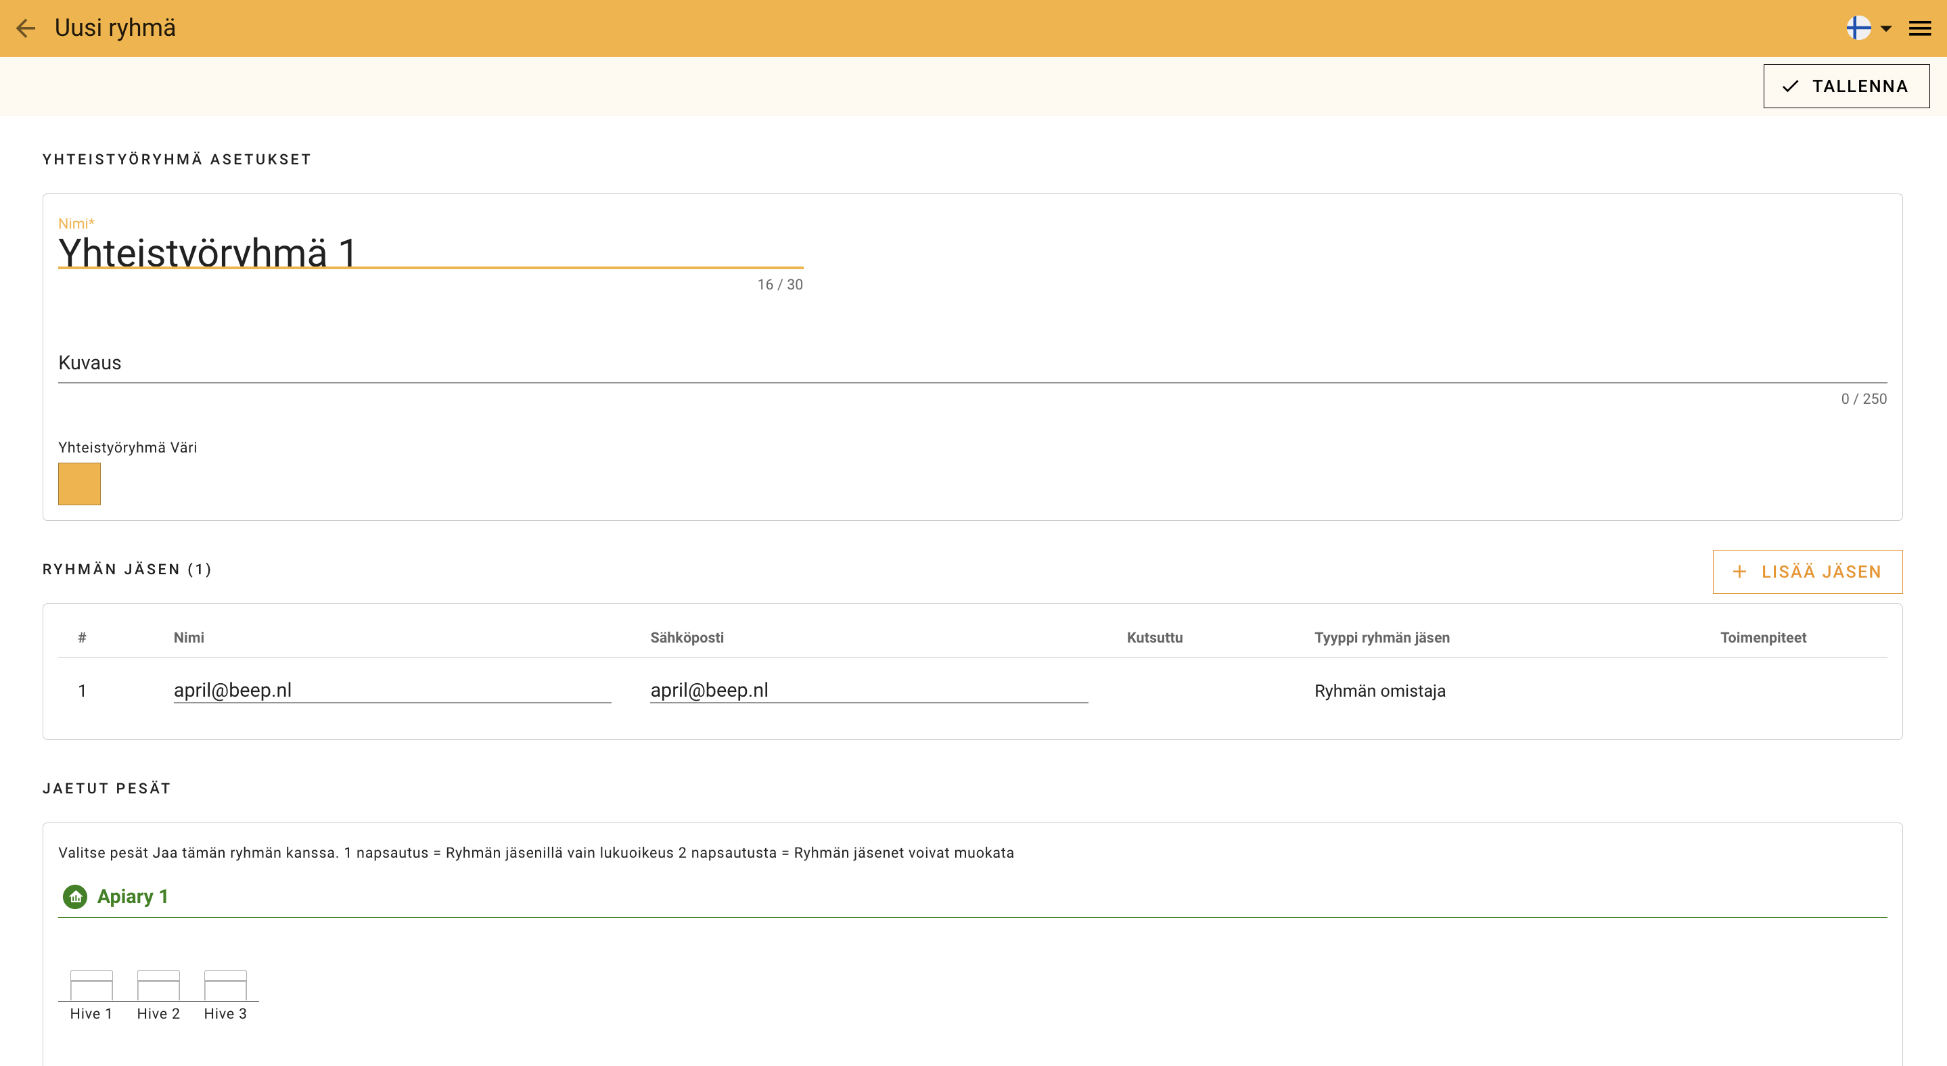
Task: Click the Finnish flag icon
Action: tap(1858, 28)
